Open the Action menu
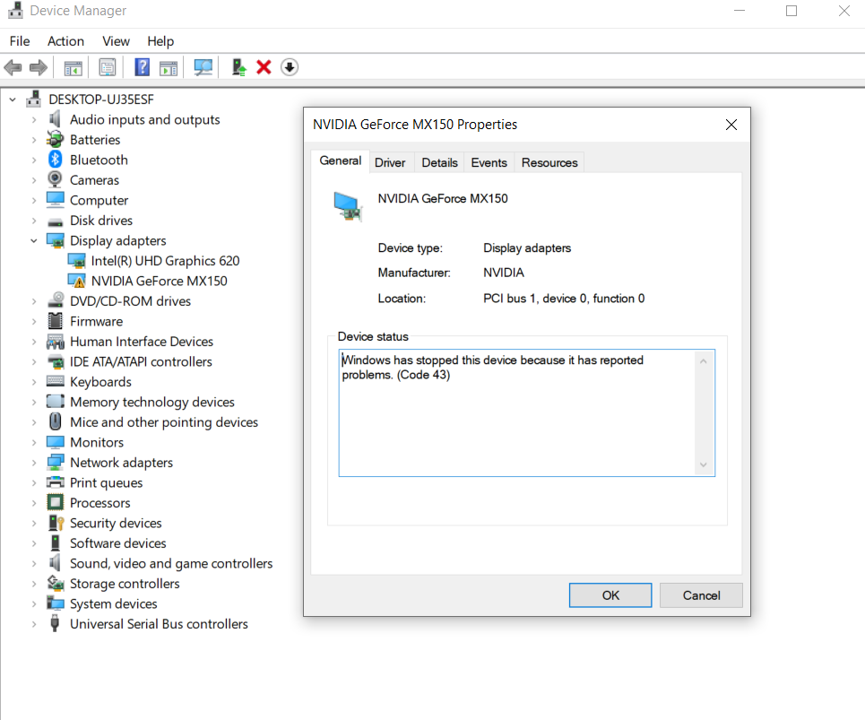 click(x=65, y=41)
